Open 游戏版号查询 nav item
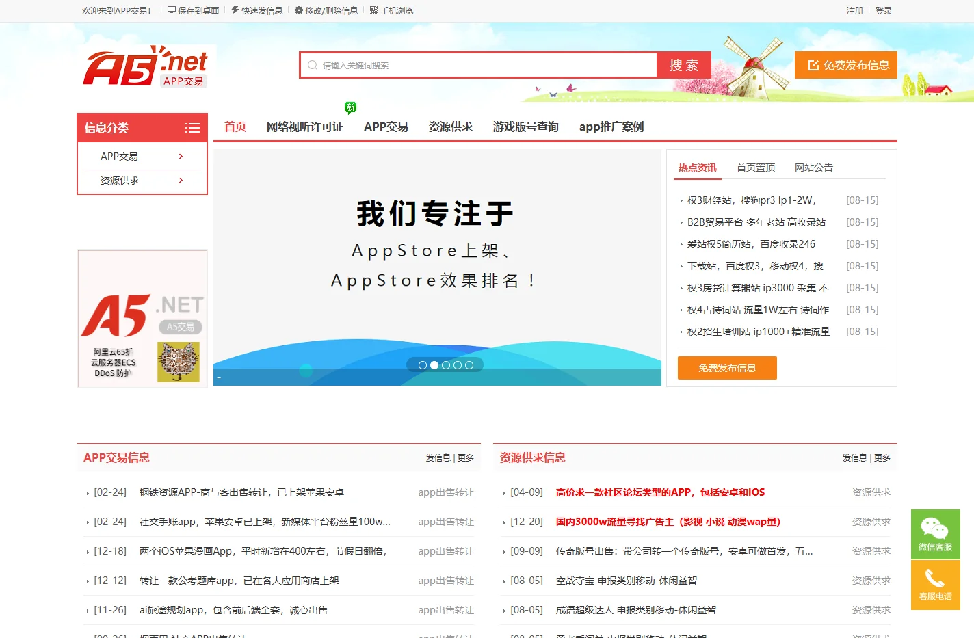The width and height of the screenshot is (974, 638). (526, 127)
